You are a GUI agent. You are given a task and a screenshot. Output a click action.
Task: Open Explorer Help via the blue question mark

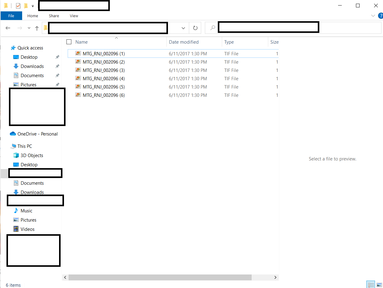381,16
